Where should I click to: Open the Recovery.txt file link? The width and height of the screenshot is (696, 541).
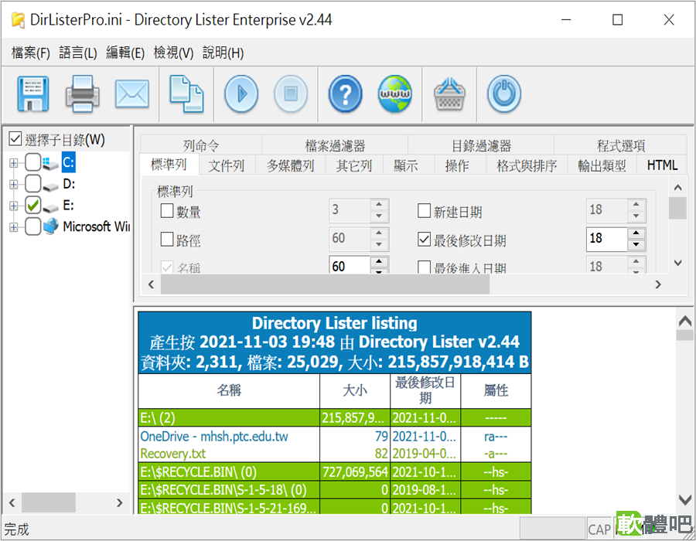(x=173, y=454)
